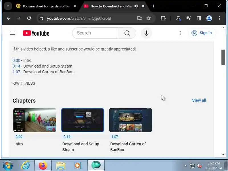Open Windows Media Player on taskbar
228x171 pixels.
click(x=78, y=165)
